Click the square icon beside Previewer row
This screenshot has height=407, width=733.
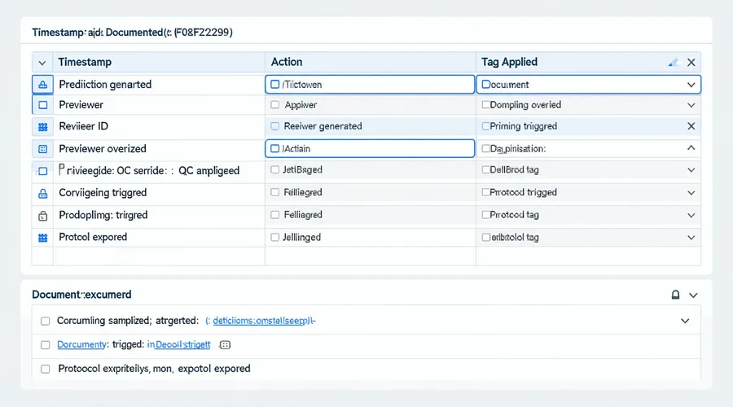click(x=42, y=105)
